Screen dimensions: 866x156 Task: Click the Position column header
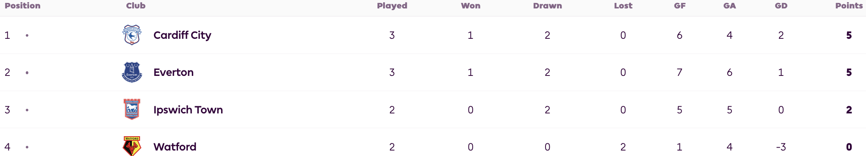[x=22, y=5]
